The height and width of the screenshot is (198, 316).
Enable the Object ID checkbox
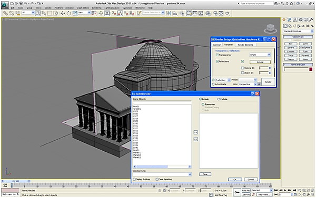pos(242,73)
